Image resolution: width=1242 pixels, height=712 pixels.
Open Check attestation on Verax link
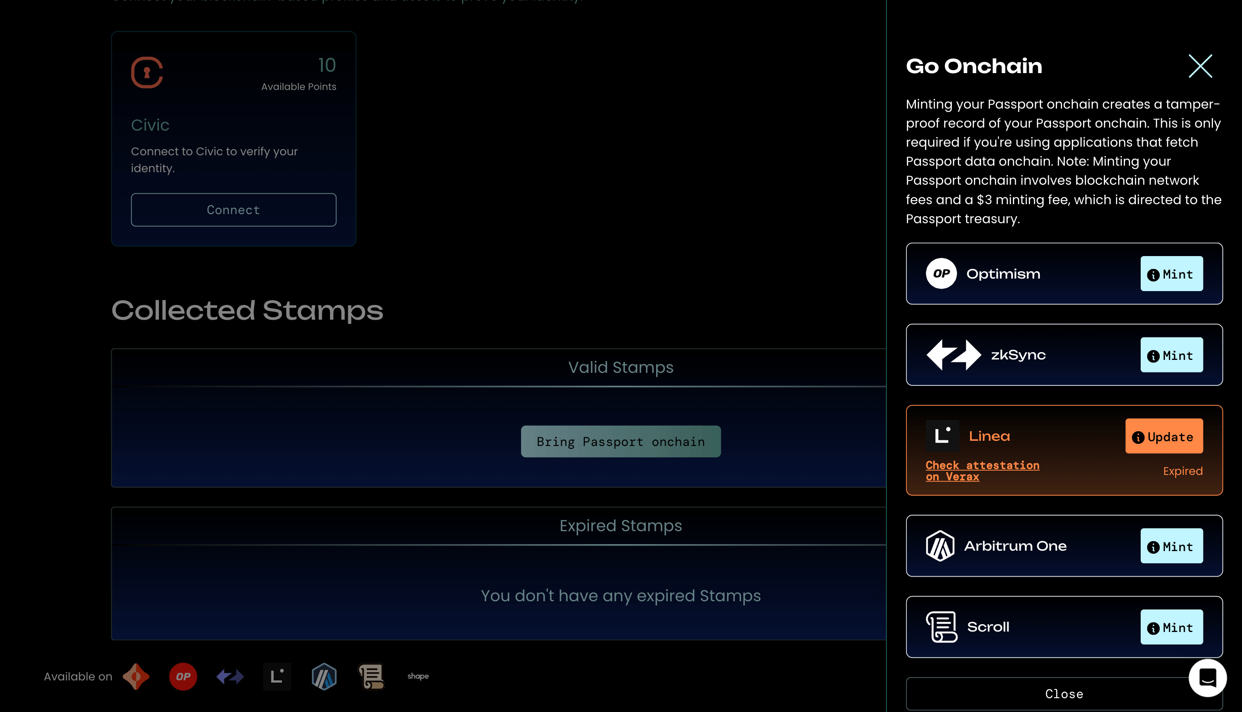coord(982,471)
